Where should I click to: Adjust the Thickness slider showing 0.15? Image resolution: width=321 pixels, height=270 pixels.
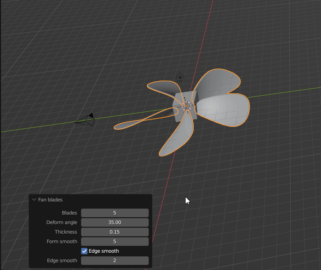click(x=115, y=232)
